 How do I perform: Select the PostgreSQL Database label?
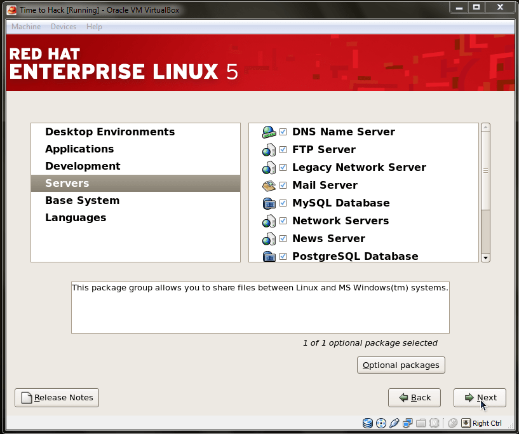[355, 257]
